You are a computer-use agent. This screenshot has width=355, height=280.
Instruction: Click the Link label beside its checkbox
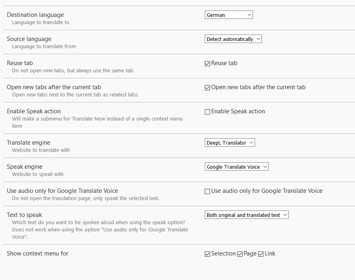(x=270, y=253)
